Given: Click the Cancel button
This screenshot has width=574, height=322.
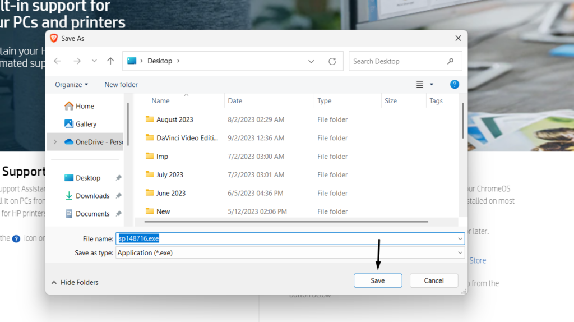Looking at the screenshot, I should [x=434, y=280].
